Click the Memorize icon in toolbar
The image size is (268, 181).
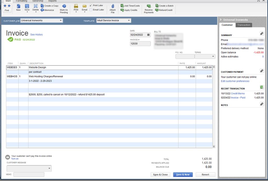point(42,10)
